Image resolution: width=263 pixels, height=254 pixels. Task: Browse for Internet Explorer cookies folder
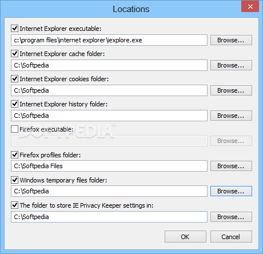[231, 90]
